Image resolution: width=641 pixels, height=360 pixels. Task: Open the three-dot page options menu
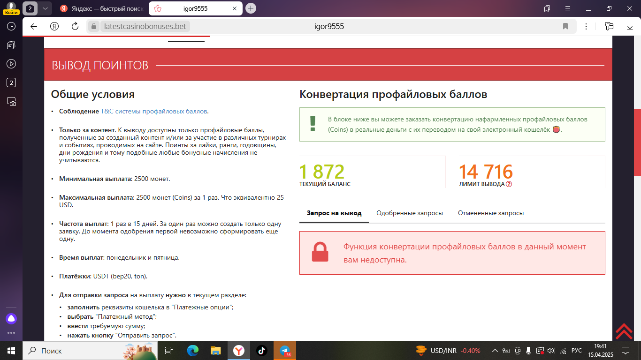click(x=587, y=26)
